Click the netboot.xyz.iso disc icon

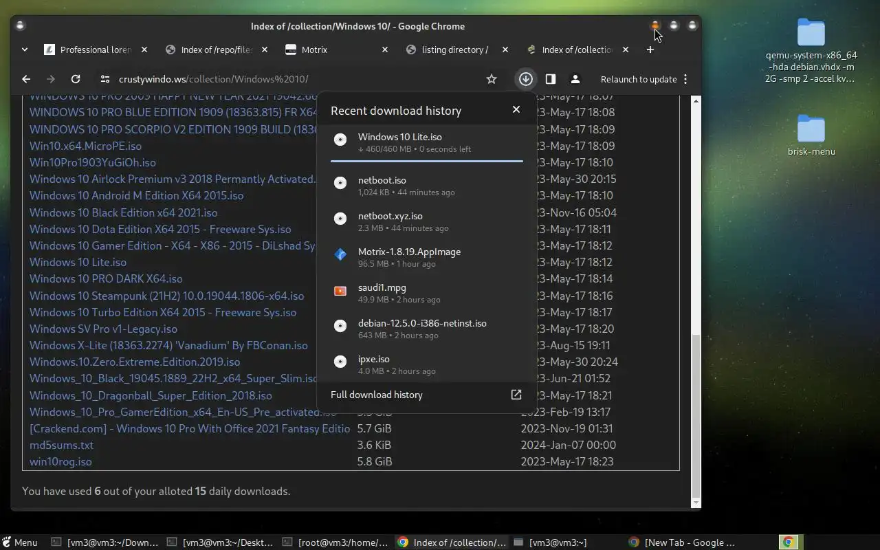[x=340, y=219]
